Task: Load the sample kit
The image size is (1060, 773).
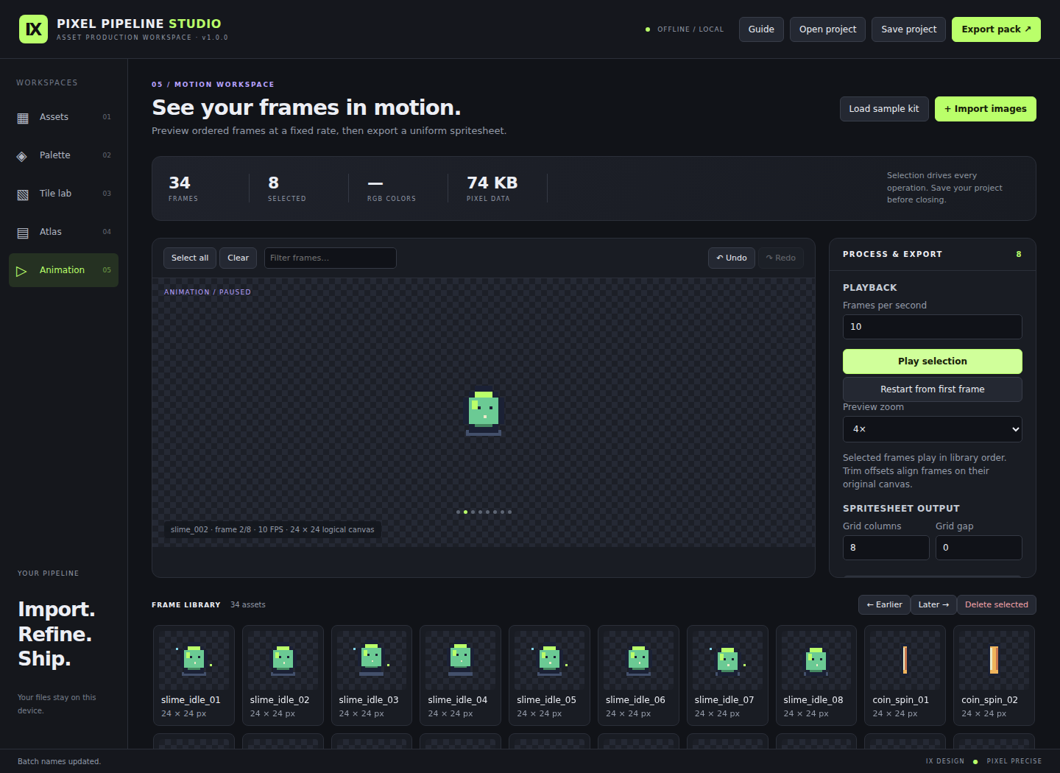Action: [884, 109]
